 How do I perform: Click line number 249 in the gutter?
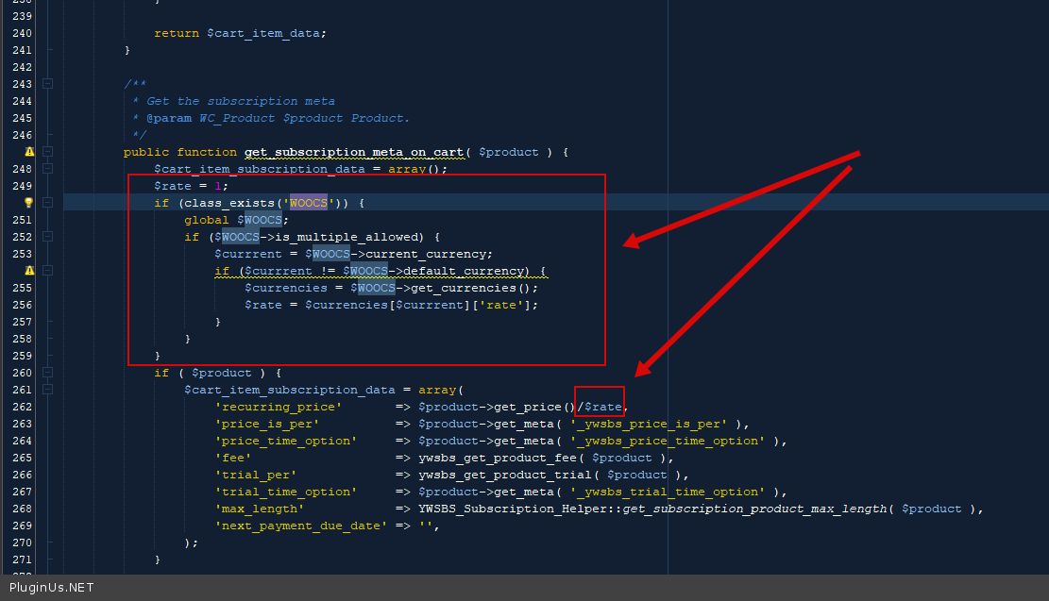point(21,186)
